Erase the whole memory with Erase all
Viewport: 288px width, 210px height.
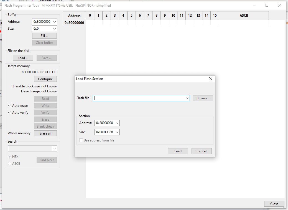(x=45, y=133)
